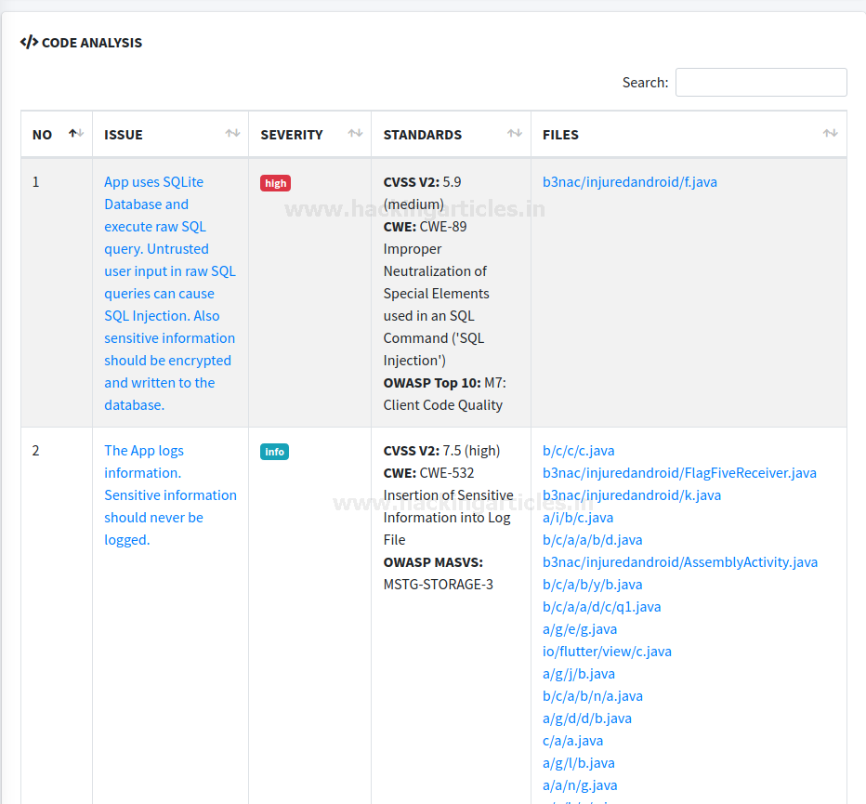Open a/g/d/d/b.java file link
866x804 pixels.
click(x=586, y=718)
